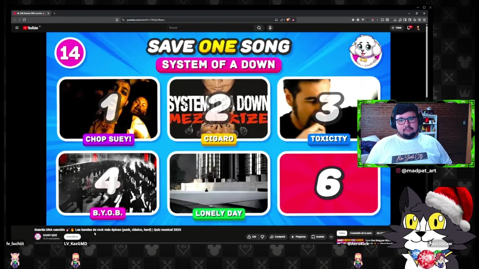The width and height of the screenshot is (479, 269).
Task: Close the Guarda UNA canción browser tab
Action: pyautogui.click(x=48, y=13)
